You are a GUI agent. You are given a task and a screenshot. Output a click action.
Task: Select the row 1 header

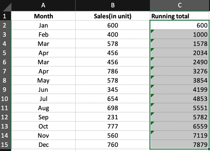click(x=5, y=16)
